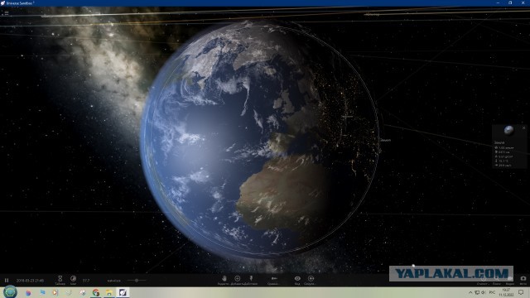The height and width of the screenshot is (298, 530).
Task: Pause the simulation with the pause button
Action: (x=7, y=280)
